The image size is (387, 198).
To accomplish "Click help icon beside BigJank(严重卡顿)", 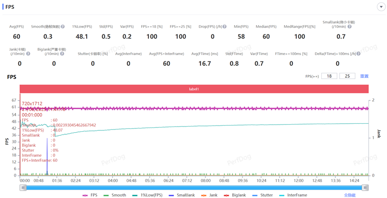I will [x=62, y=54].
